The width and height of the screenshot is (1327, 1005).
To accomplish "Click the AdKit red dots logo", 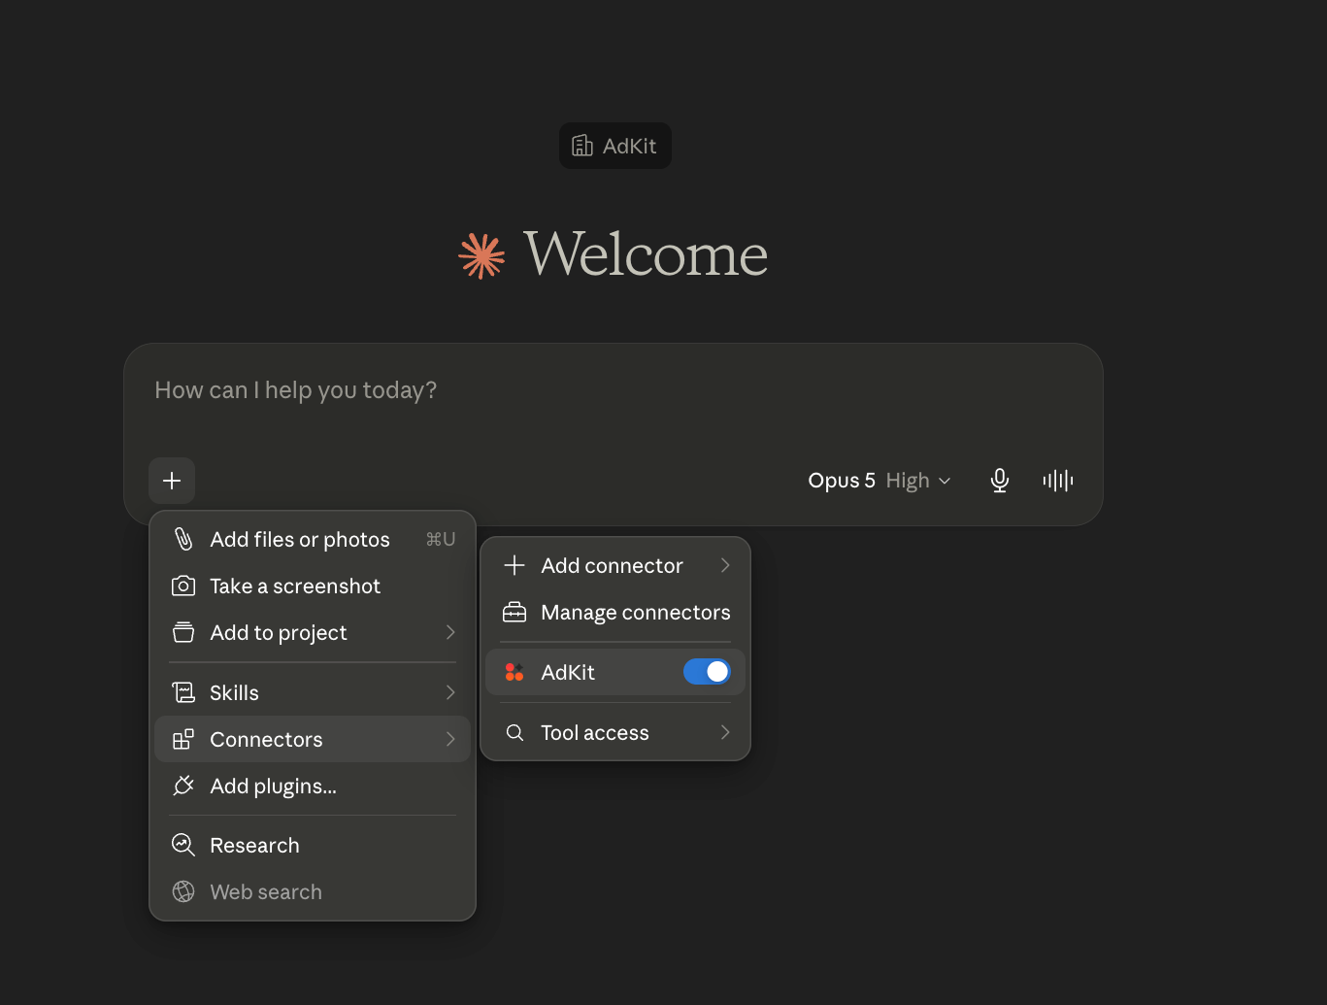I will tap(514, 672).
